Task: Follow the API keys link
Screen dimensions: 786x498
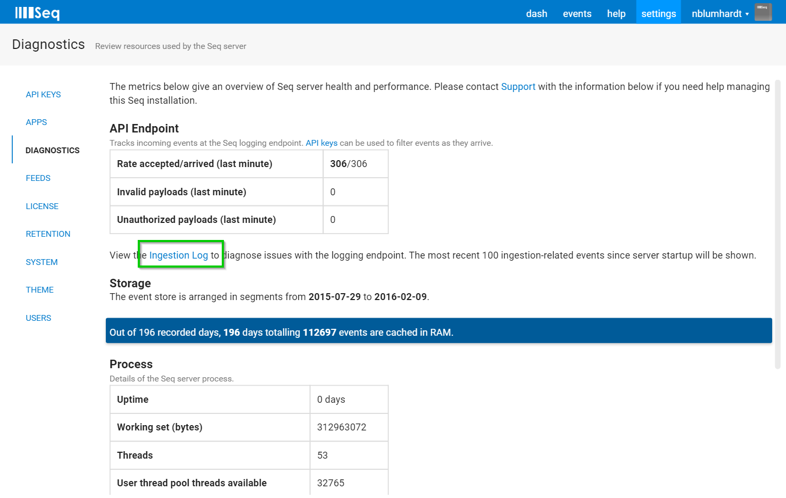Action: click(321, 143)
